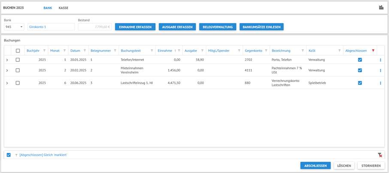Click the chart icon in top right corner
The image size is (389, 173).
pyautogui.click(x=381, y=7)
